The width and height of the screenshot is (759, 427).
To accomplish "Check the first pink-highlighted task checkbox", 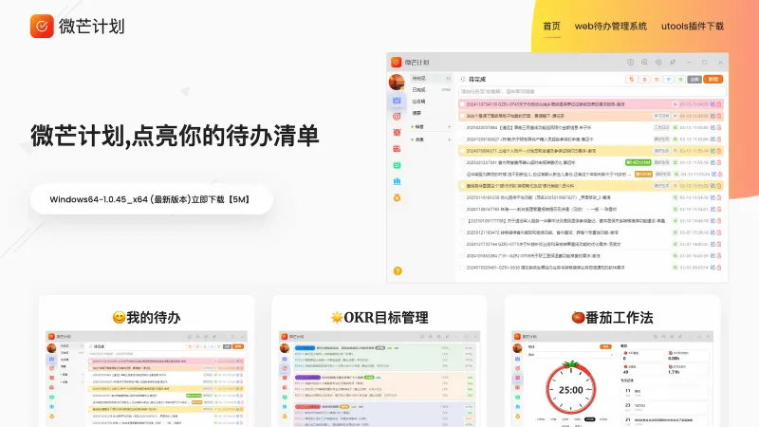I will [462, 104].
